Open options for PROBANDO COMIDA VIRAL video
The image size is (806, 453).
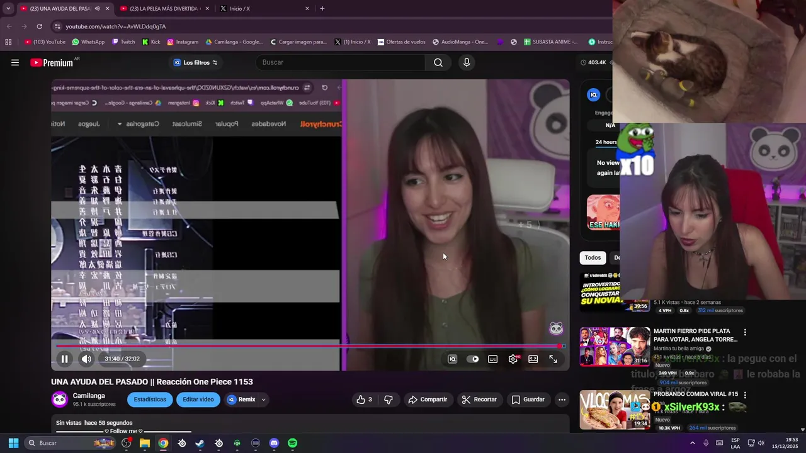(745, 395)
